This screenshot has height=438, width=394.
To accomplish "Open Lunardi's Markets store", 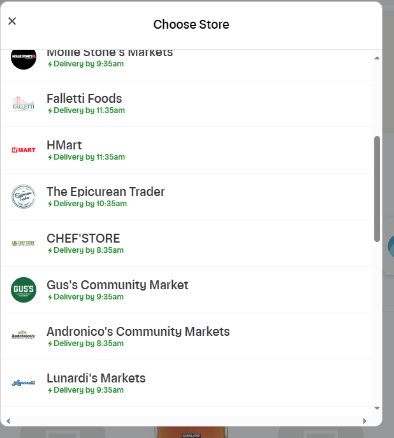I will point(96,379).
